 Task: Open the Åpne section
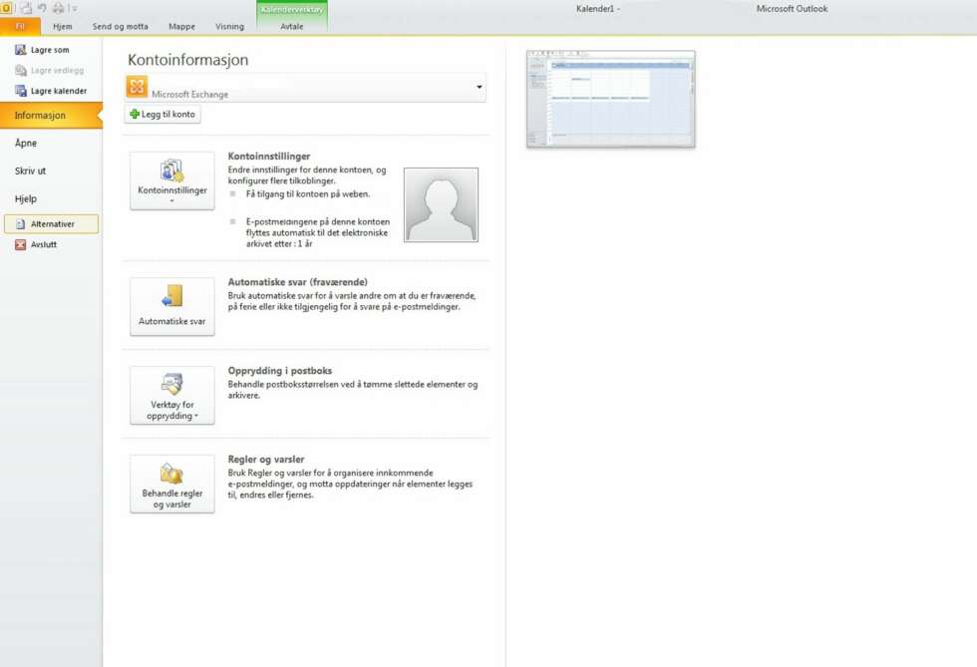(26, 143)
